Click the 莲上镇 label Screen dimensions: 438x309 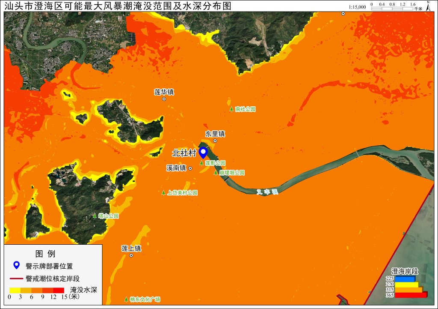point(131,248)
